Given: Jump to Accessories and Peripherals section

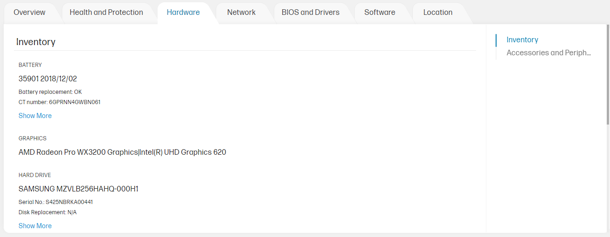Looking at the screenshot, I should click(x=548, y=53).
